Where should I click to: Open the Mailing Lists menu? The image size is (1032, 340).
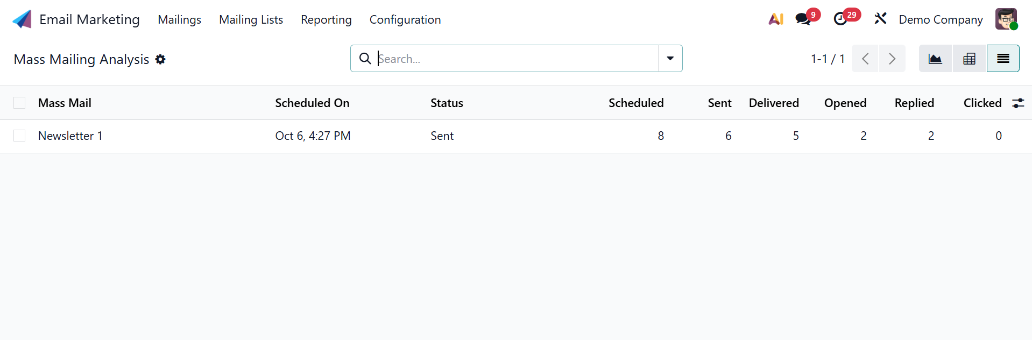tap(251, 20)
